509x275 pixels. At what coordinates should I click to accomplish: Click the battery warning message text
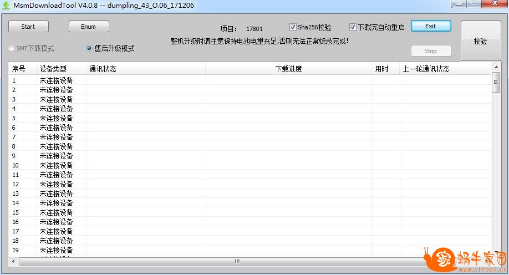259,41
